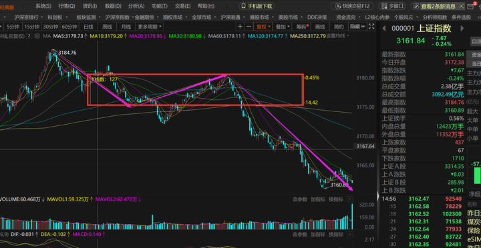Screen dimensions: 481x248
Task: Click 改参数 in MACD panel
Action: click(300, 235)
